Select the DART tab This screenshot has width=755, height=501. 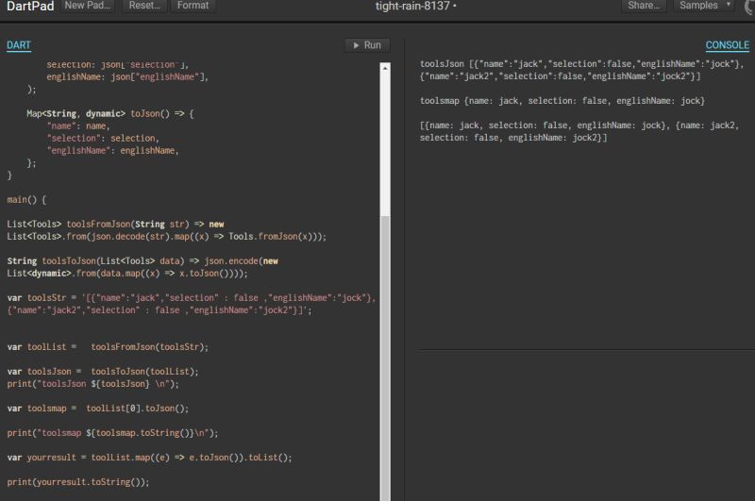[19, 45]
